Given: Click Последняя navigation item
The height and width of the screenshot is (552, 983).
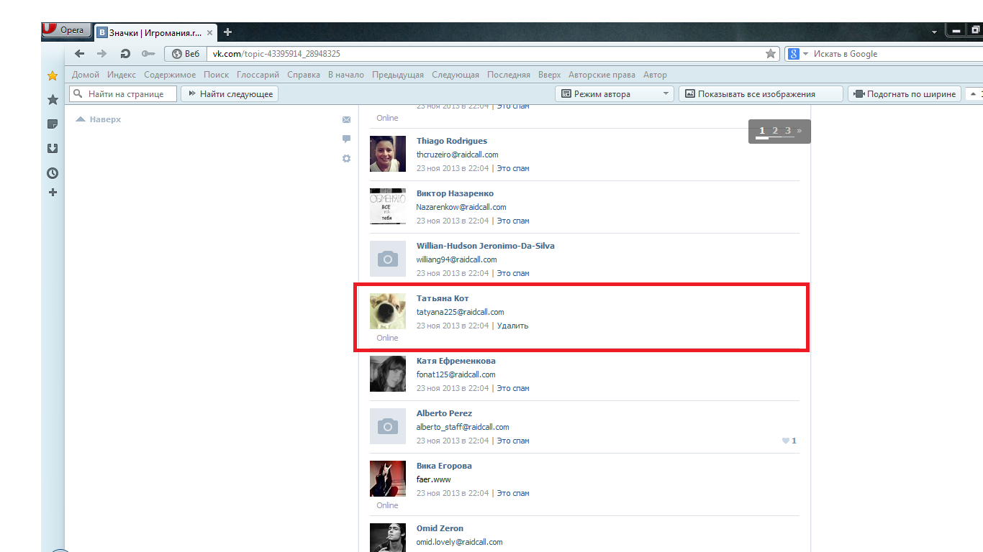Looking at the screenshot, I should click(509, 75).
